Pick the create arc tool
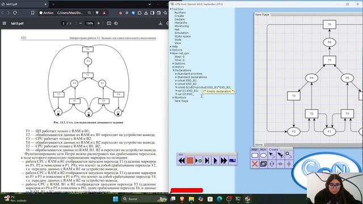 tap(272, 156)
